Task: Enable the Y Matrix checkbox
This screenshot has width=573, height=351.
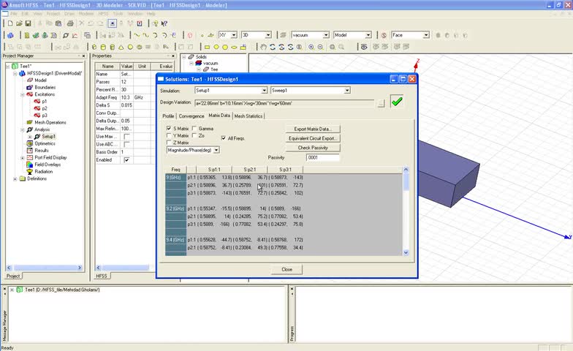Action: tap(169, 135)
